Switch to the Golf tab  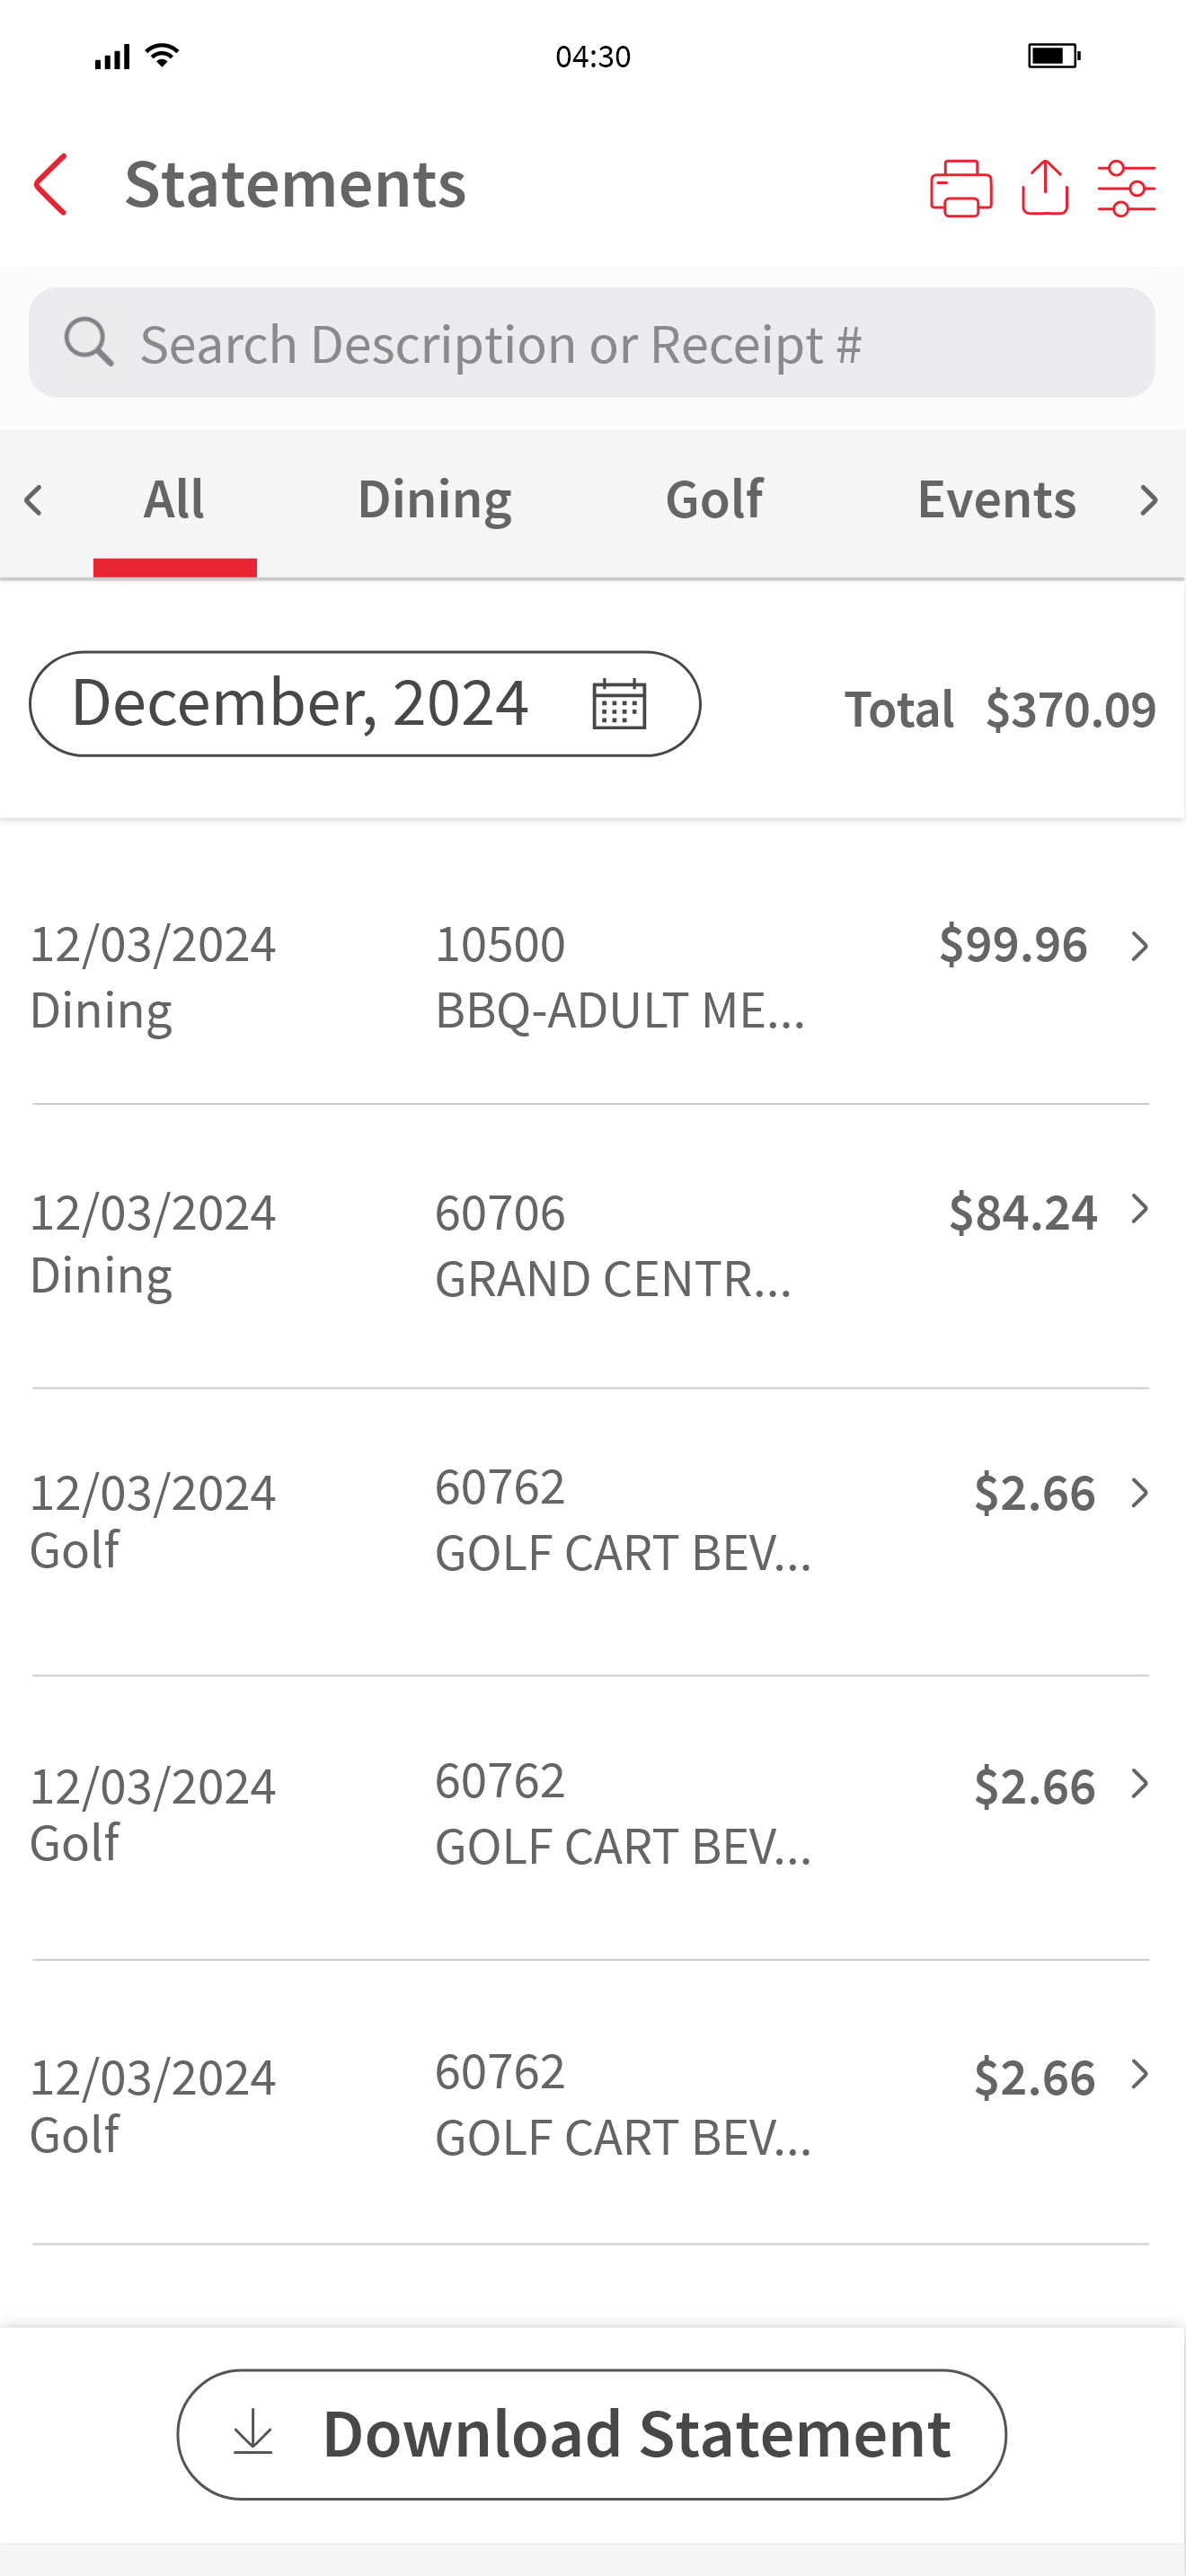pyautogui.click(x=714, y=500)
